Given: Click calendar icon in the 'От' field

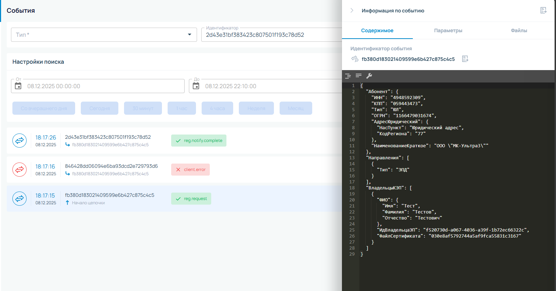Looking at the screenshot, I should pos(18,86).
